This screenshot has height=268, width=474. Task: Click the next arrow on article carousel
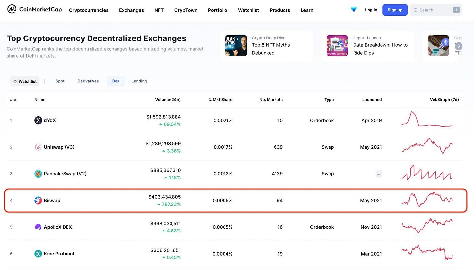tap(459, 46)
